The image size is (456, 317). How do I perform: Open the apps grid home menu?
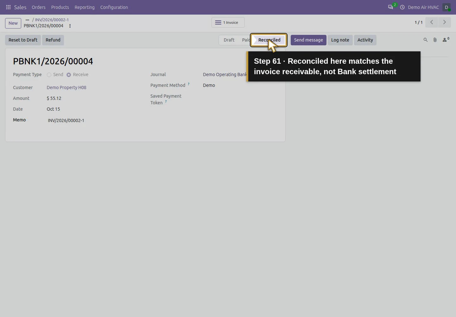8,7
